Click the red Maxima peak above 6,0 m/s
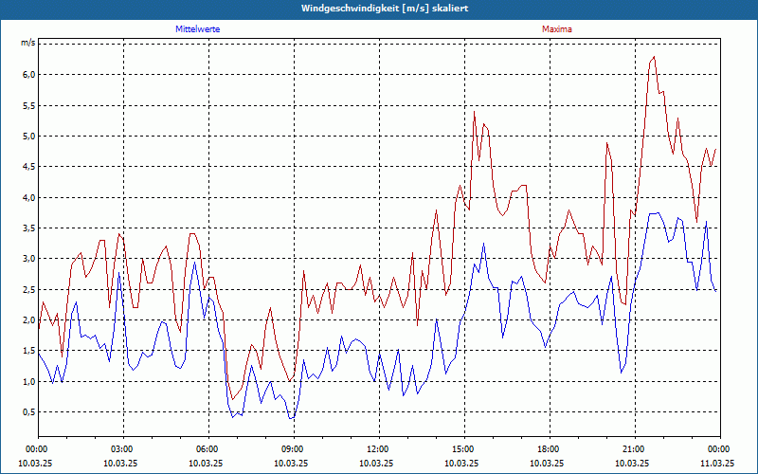Viewport: 758px width, 474px height. [654, 57]
